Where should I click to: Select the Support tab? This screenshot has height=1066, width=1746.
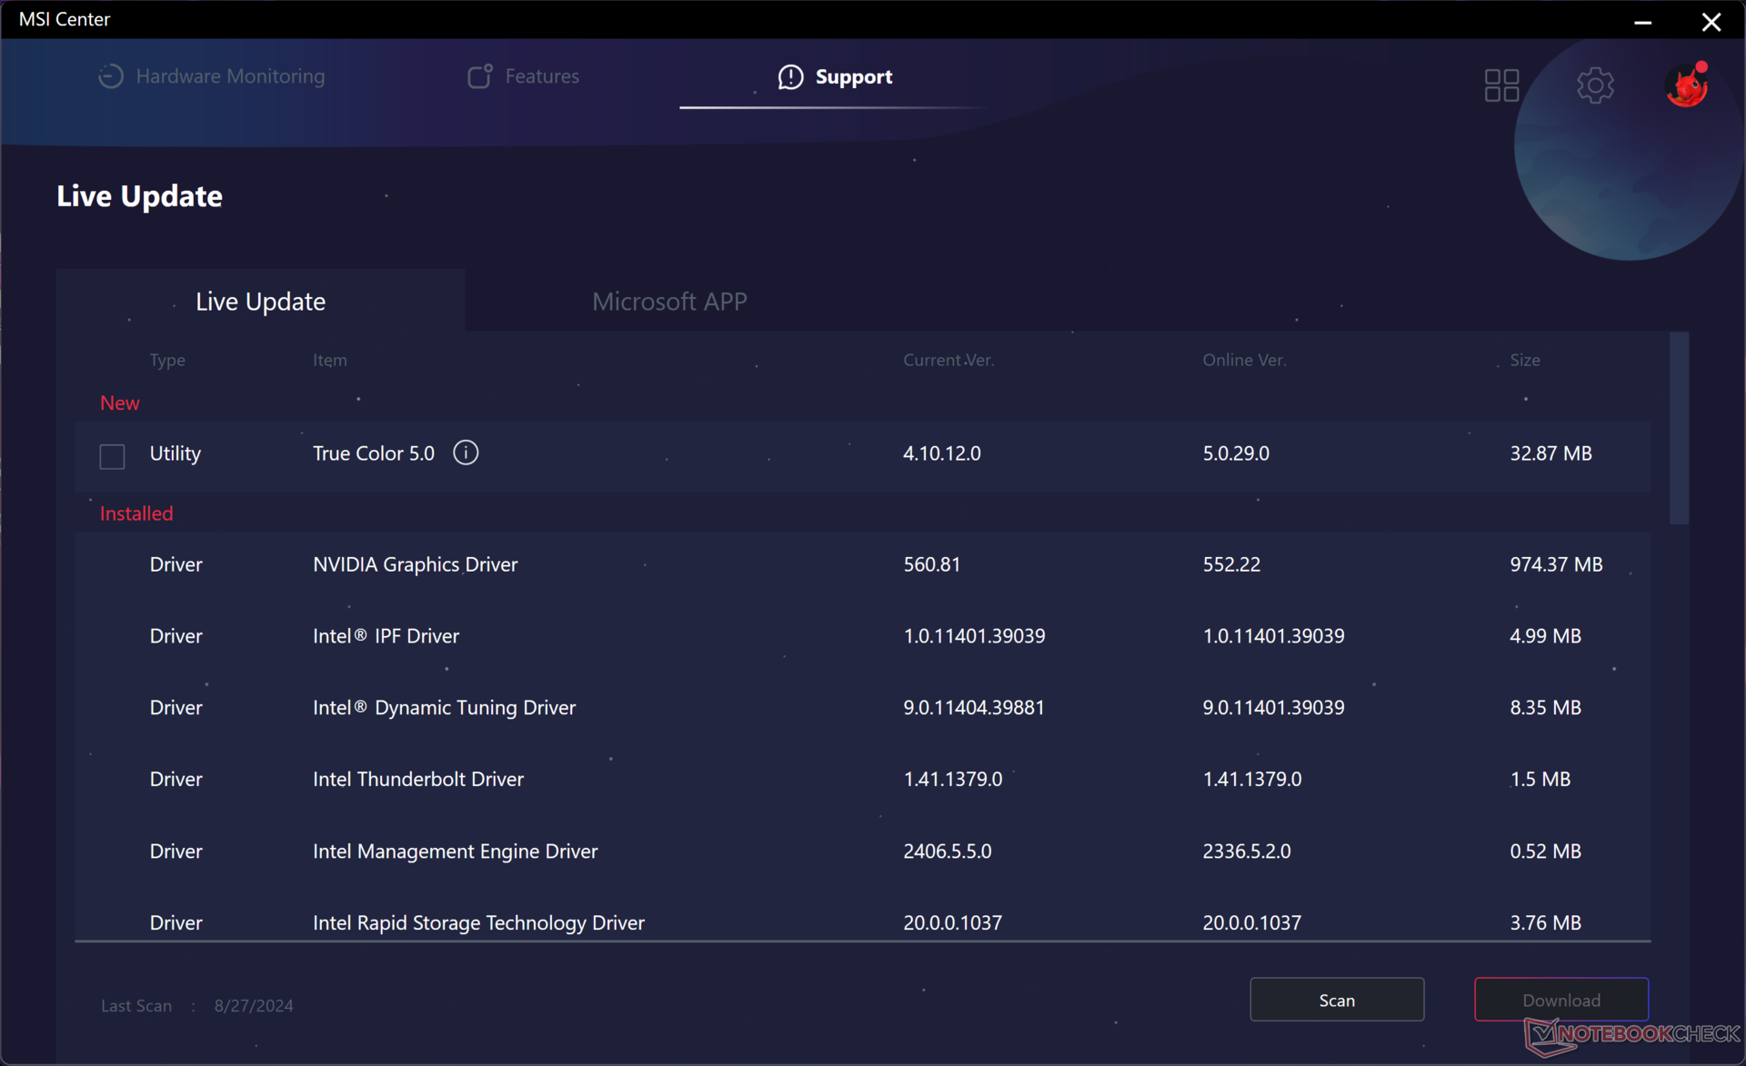pyautogui.click(x=835, y=76)
